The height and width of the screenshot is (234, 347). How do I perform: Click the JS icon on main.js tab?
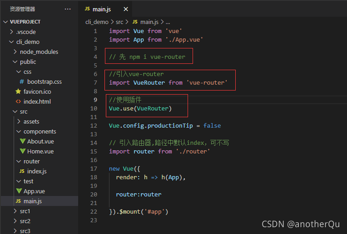coord(87,9)
